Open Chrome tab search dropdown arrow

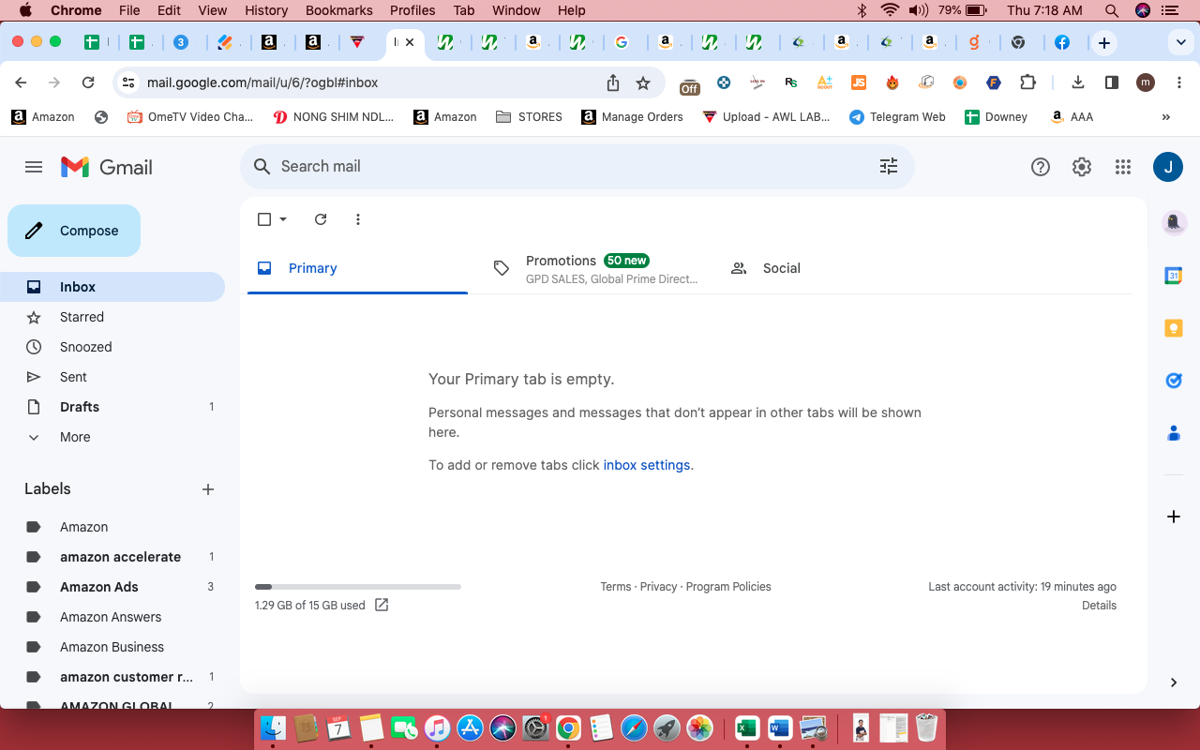[1179, 43]
